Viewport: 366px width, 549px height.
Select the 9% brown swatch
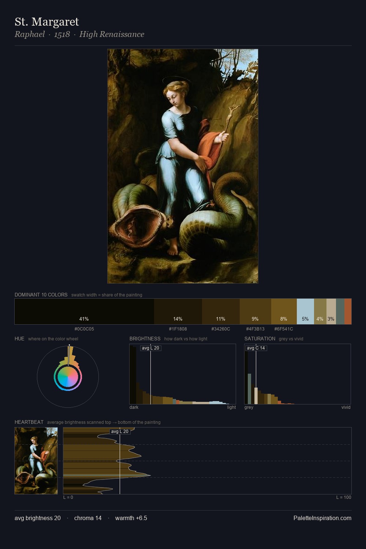point(255,311)
